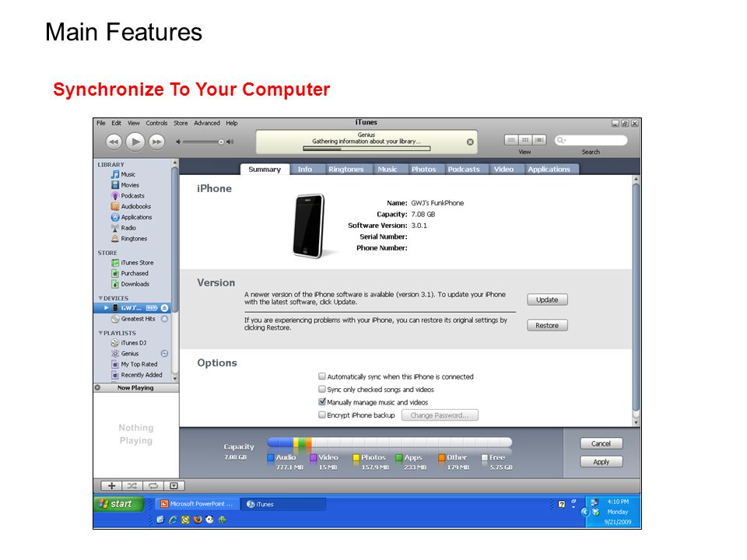This screenshot has height=560, width=747.
Task: Show hidden system tray icons
Action: (x=585, y=512)
